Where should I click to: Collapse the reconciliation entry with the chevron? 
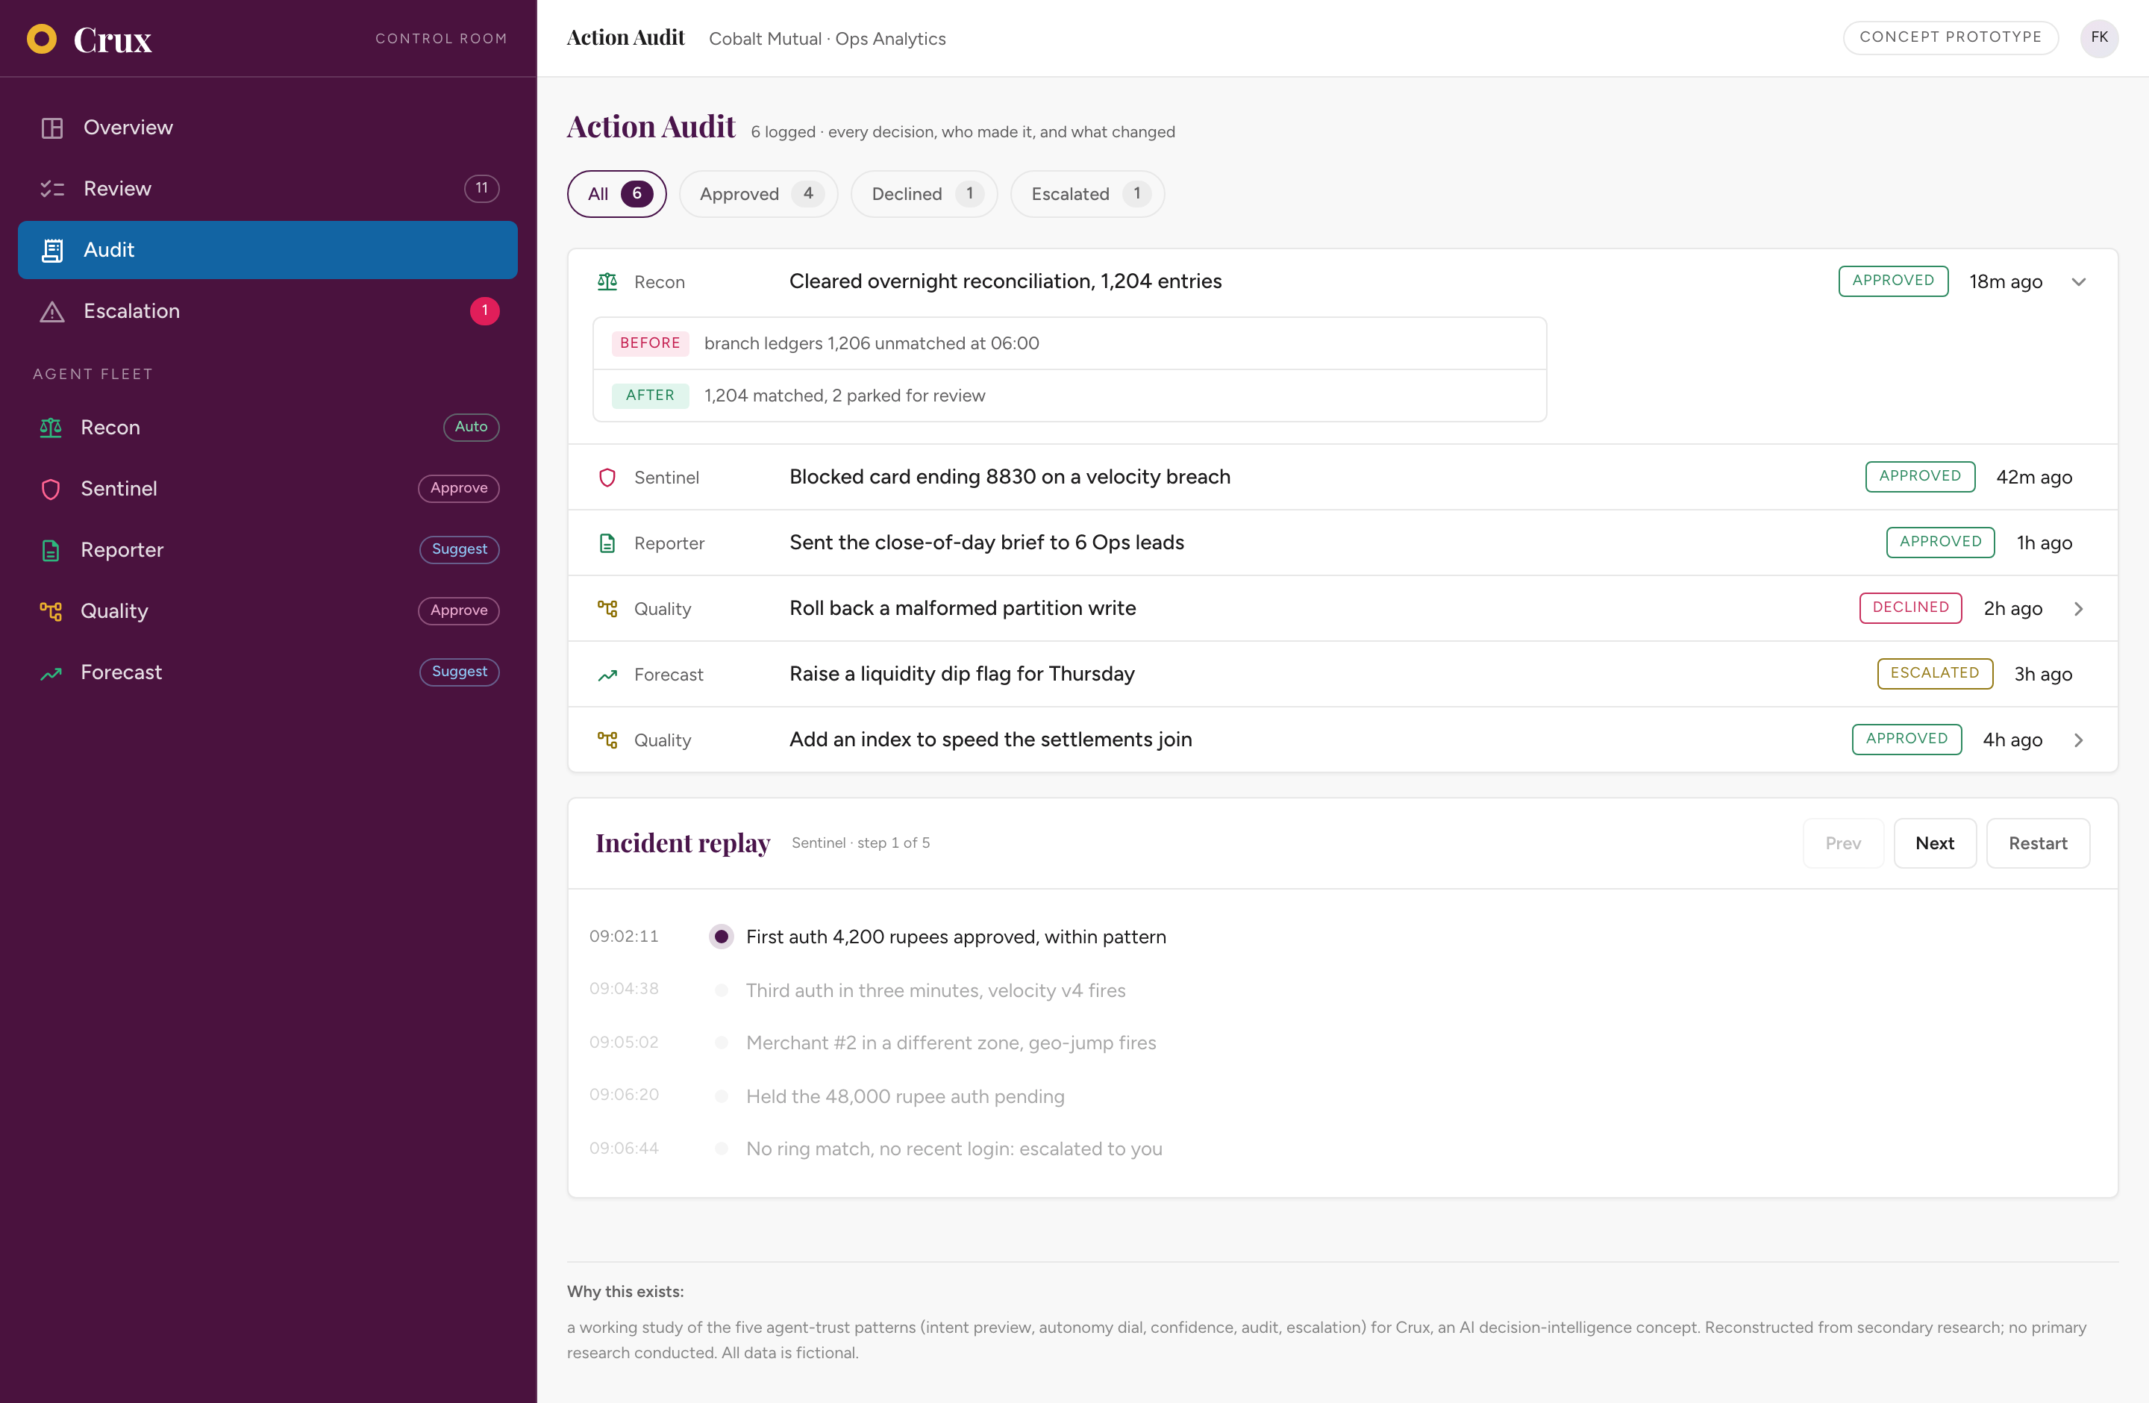tap(2079, 281)
